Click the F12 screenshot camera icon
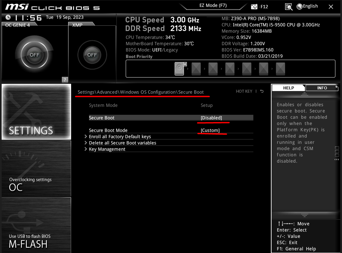The image size is (342, 253). pos(254,6)
